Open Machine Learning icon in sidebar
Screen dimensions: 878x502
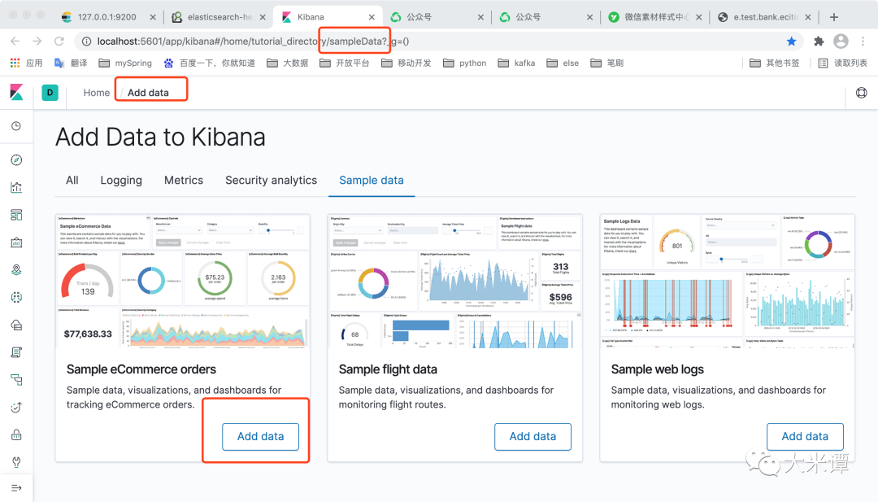click(16, 298)
